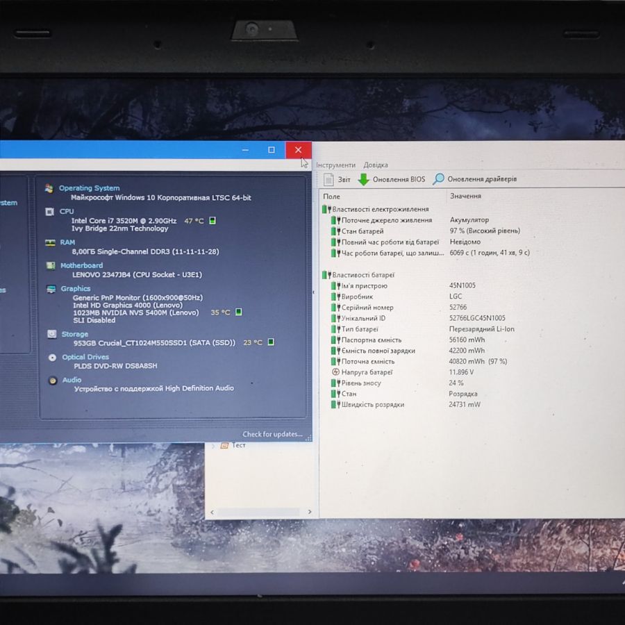This screenshot has height=625, width=625.
Task: Click the Оновлення драйверів toolbar button
Action: point(475,179)
